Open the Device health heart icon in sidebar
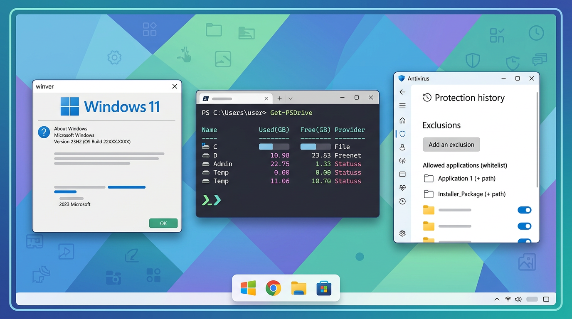This screenshot has height=319, width=572. 402,188
